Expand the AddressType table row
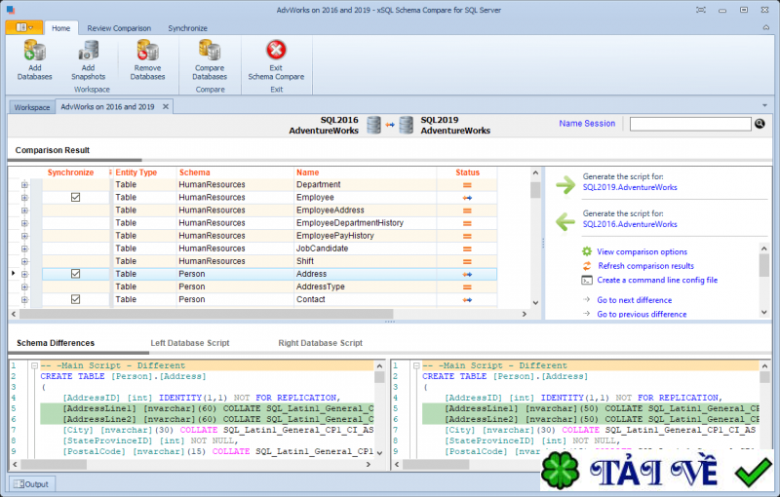 [x=24, y=287]
